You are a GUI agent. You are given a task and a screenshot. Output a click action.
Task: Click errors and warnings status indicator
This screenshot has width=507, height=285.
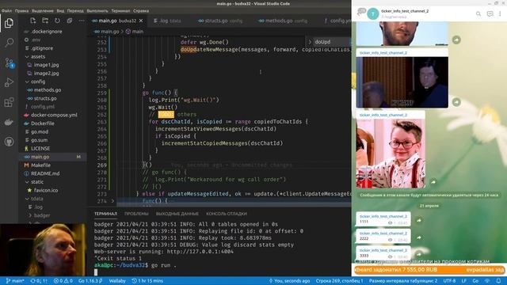point(63,281)
